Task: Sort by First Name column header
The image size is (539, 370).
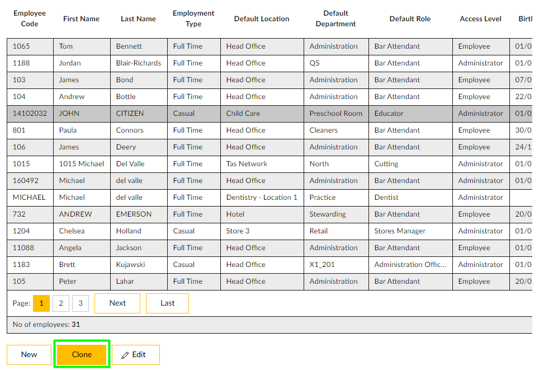Action: click(81, 18)
